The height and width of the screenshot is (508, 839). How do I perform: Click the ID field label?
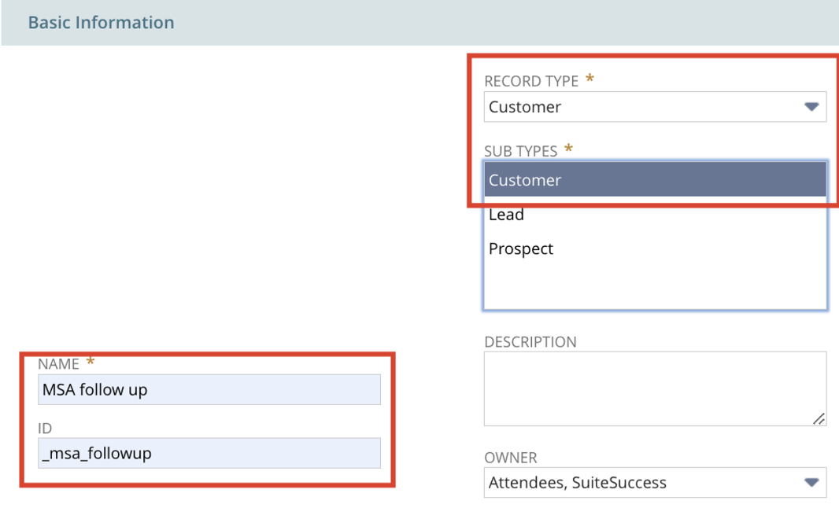[45, 429]
